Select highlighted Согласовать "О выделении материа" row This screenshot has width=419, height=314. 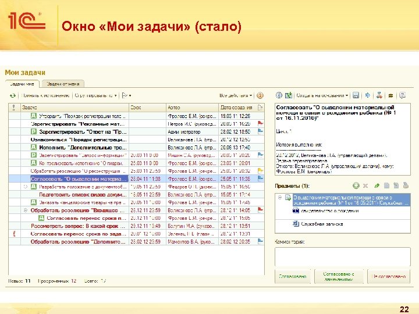tap(136, 179)
